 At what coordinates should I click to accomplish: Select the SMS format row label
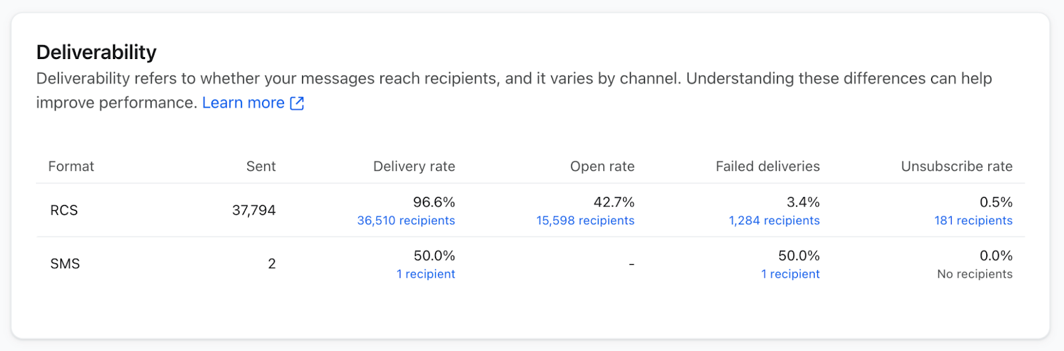point(65,264)
